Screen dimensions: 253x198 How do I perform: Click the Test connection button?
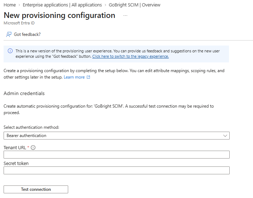[36, 189]
